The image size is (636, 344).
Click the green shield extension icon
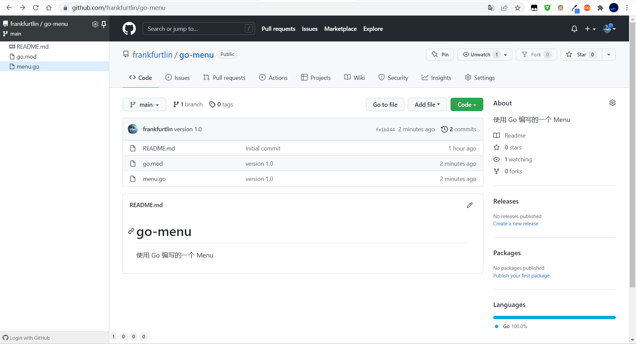point(547,8)
